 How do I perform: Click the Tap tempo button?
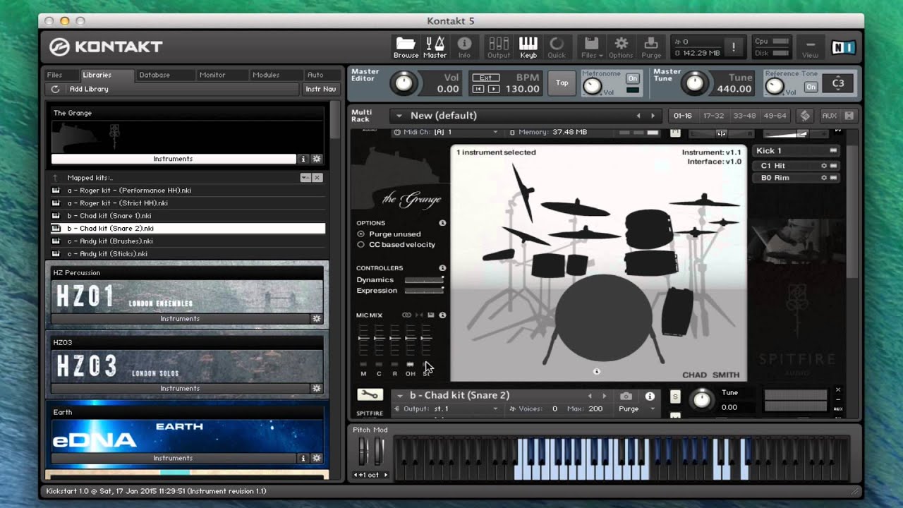(562, 83)
